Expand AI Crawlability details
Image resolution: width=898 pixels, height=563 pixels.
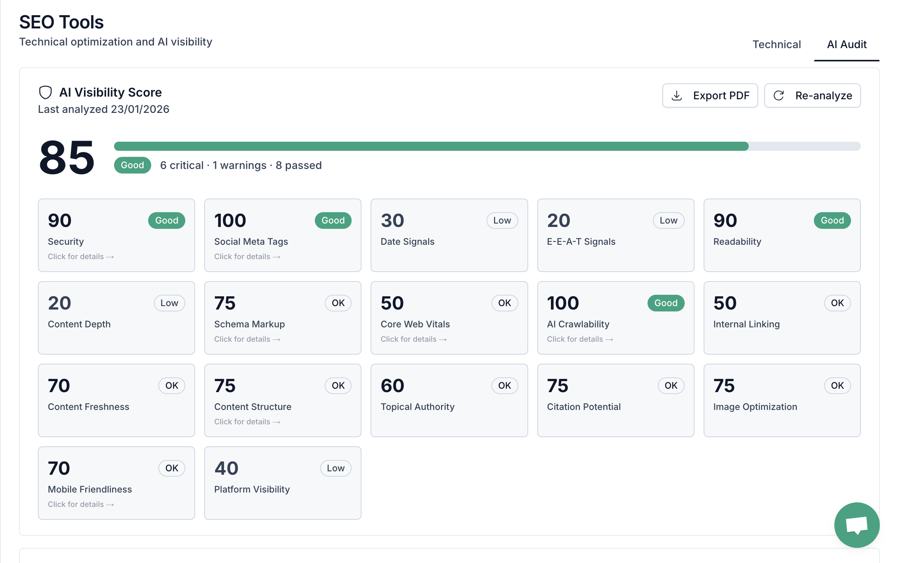click(580, 339)
